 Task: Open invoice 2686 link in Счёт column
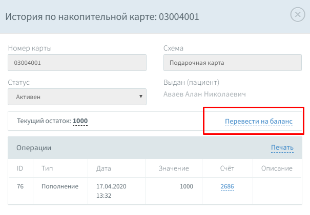pyautogui.click(x=227, y=186)
